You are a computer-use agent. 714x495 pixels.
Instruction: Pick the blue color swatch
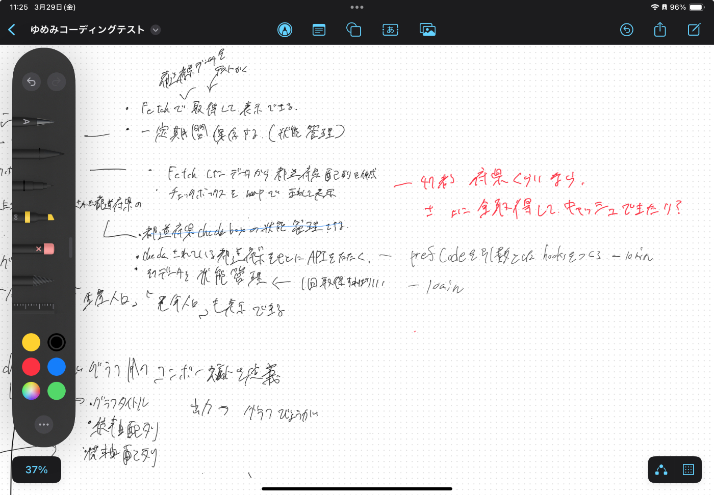(x=57, y=367)
